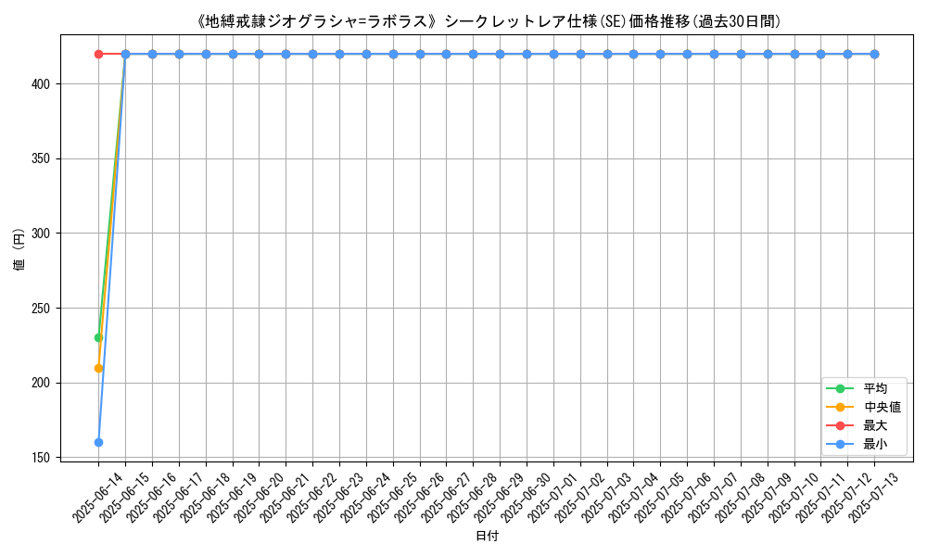This screenshot has height=556, width=927.
Task: Click the chart title about シークレットレア仕様(SE)価格推移
Action: point(488,21)
